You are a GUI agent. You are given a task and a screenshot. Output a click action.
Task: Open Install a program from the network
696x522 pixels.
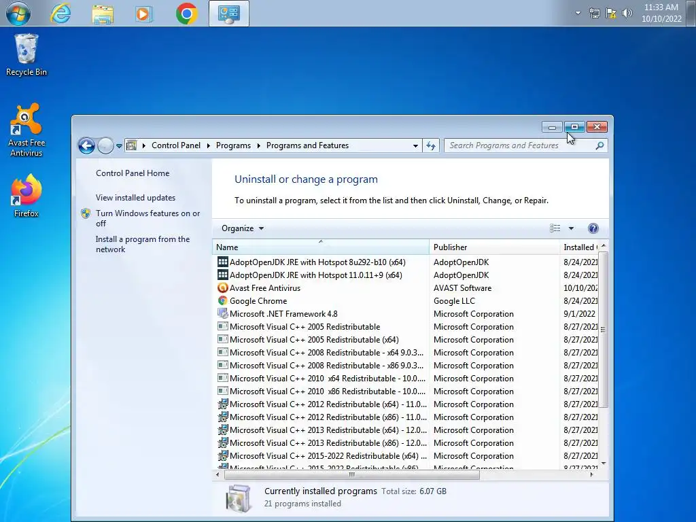(x=143, y=244)
